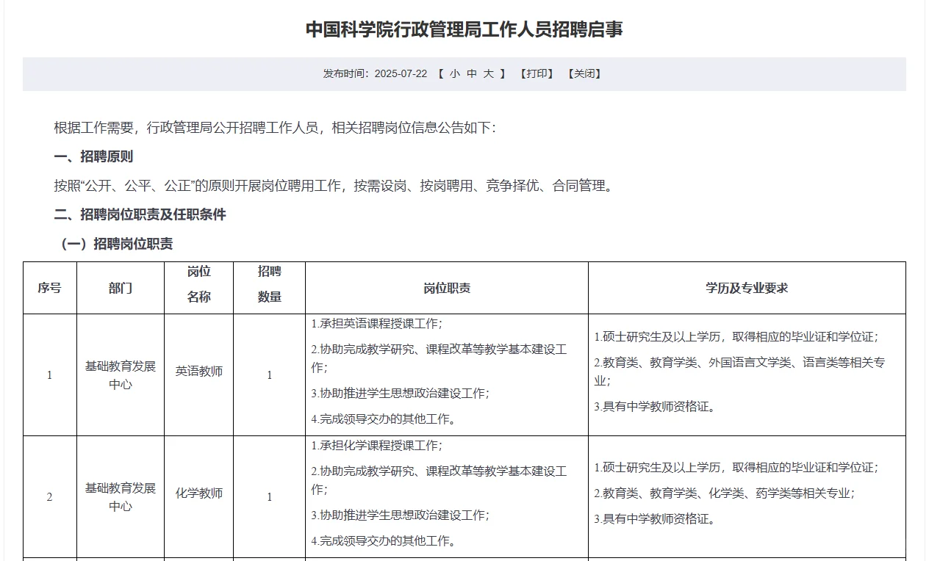Click the paragraph 按照“公开、公平、公正”的原则
This screenshot has height=561, width=929.
(x=333, y=186)
